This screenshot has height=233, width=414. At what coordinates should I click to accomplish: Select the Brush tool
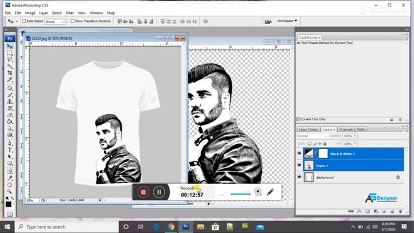(x=10, y=94)
